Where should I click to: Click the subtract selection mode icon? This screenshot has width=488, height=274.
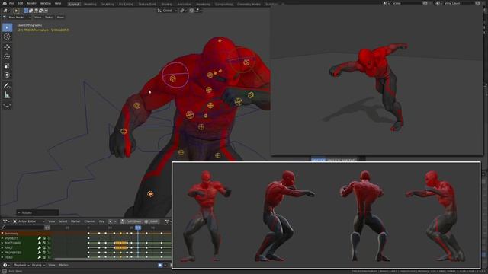coord(36,11)
